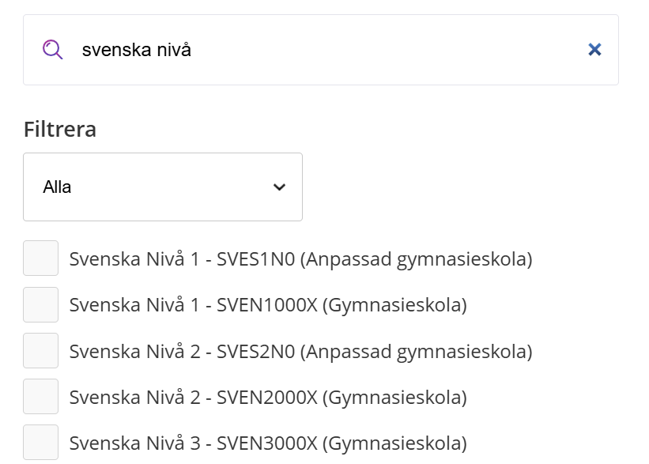
Task: Select the Svenska Nivå 2 SVEN2000X checkbox
Action: (40, 397)
